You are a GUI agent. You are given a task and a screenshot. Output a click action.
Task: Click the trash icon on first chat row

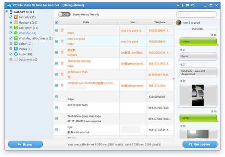[x=62, y=30]
